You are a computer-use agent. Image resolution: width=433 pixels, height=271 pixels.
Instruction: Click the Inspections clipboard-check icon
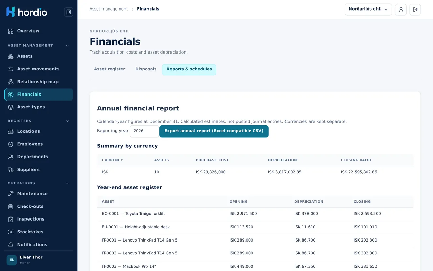(11, 219)
